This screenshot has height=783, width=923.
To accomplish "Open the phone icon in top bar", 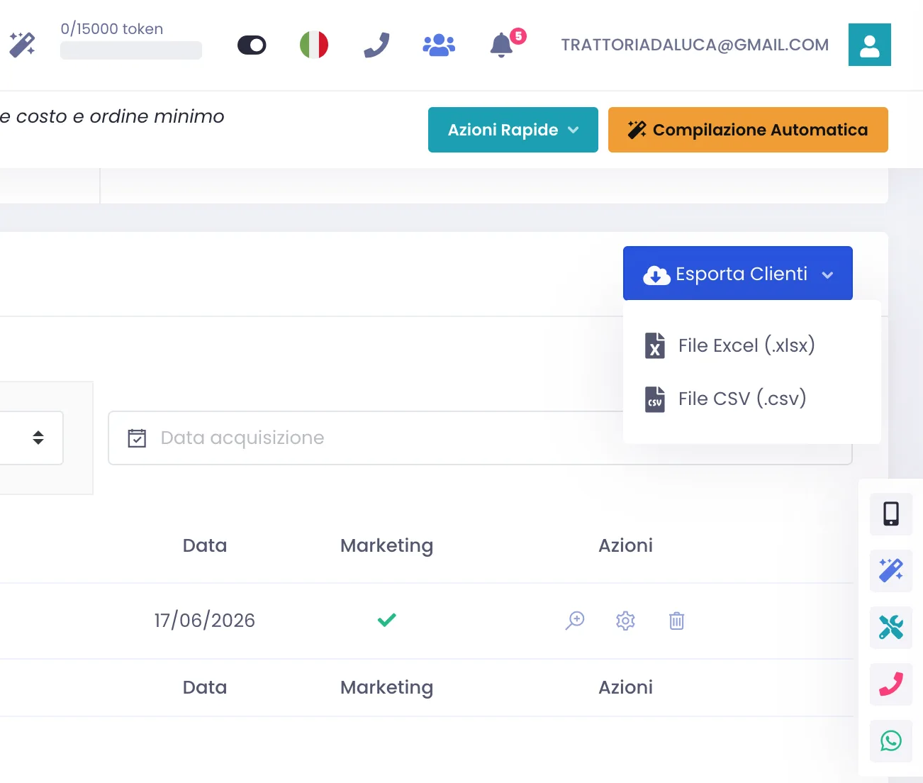I will tap(376, 45).
